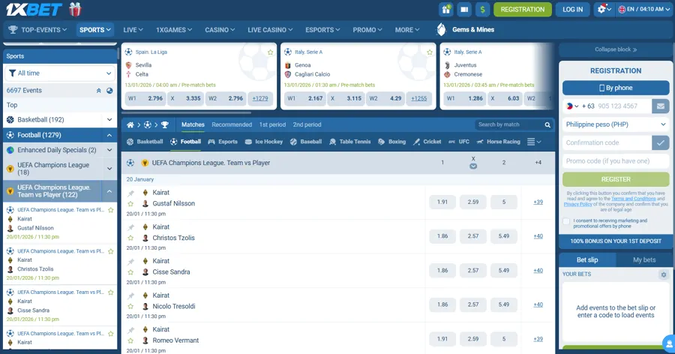Open the mobile app icon in header

click(x=464, y=9)
